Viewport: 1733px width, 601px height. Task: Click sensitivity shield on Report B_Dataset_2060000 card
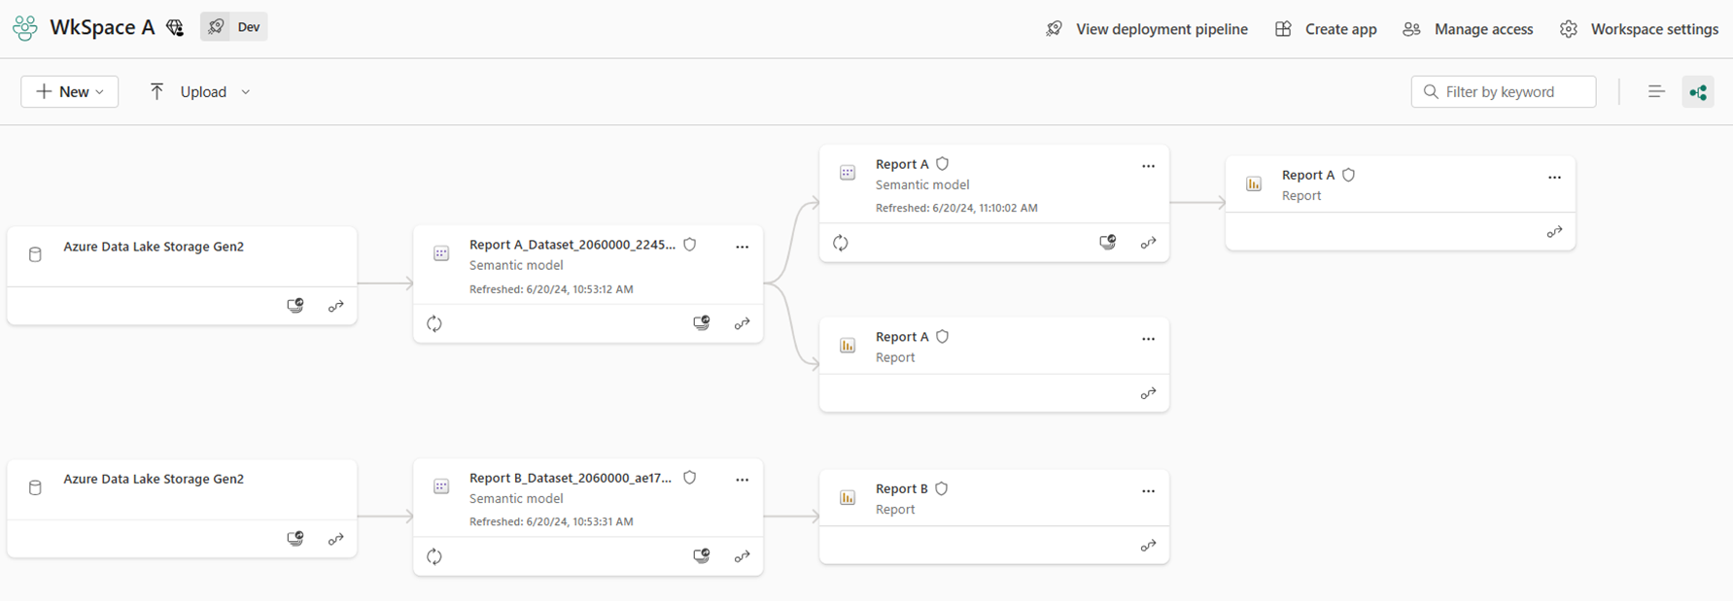(x=690, y=478)
